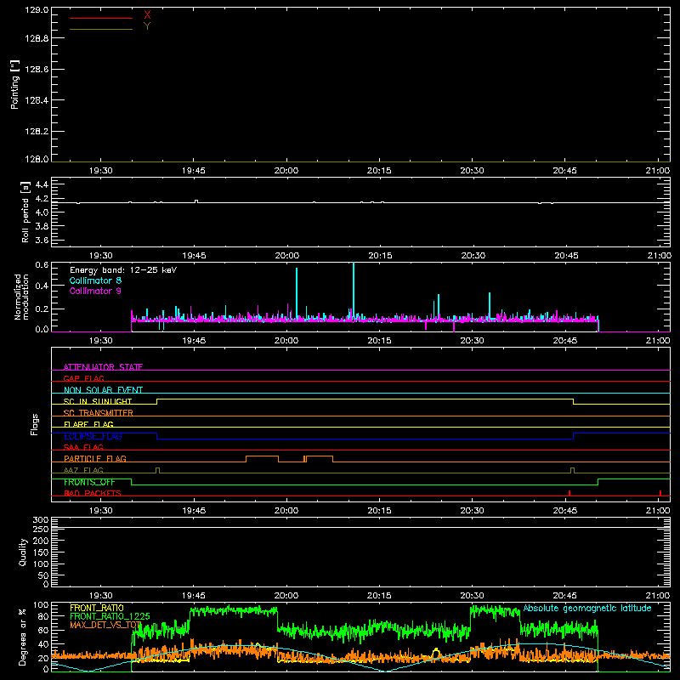The image size is (680, 680).
Task: Click the cyan NON_SOLAR_EVENT flag label
Action: [x=103, y=390]
